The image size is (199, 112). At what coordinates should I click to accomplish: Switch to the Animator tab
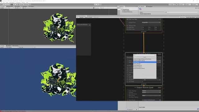coord(24,7)
